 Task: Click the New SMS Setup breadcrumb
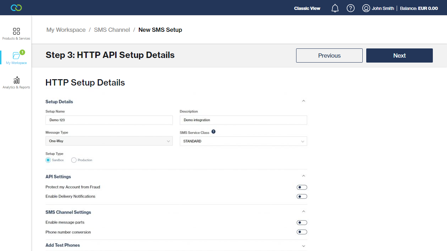(x=160, y=30)
